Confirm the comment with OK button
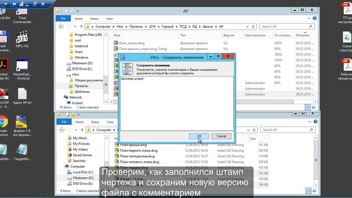The height and width of the screenshot is (198, 352). tap(199, 136)
